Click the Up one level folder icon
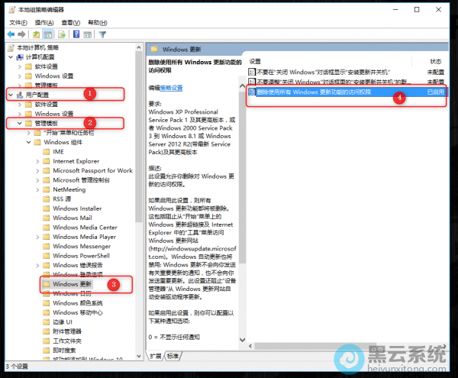458x378 pixels. pyautogui.click(x=37, y=34)
